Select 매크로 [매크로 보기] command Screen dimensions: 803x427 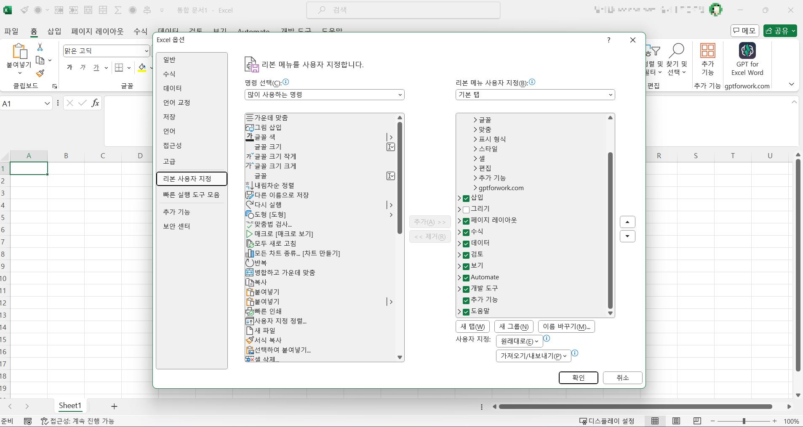(320, 234)
